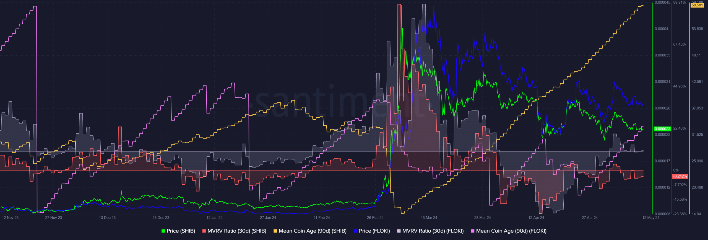This screenshot has width=708, height=240.
Task: Click the 42.581 coin age axis value
Action: 697,82
